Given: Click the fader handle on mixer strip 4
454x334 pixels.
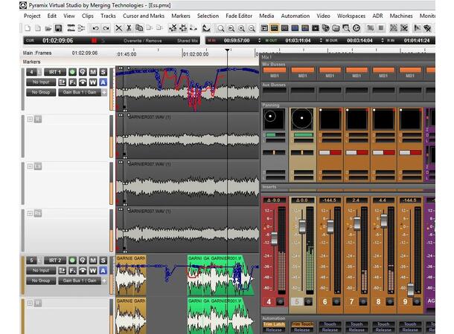Looking at the screenshot, I should point(274,238).
